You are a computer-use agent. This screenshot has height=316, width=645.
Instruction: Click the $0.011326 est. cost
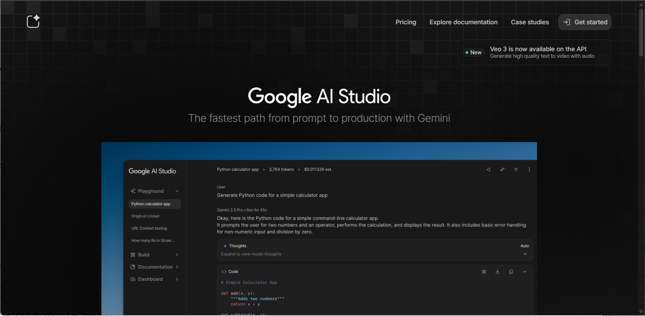tap(318, 169)
